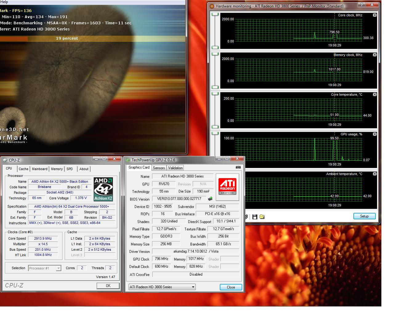Click the CPU Name field AMD Athlon 64 X2 5000+
This screenshot has height=315, width=394.
[x=60, y=181]
